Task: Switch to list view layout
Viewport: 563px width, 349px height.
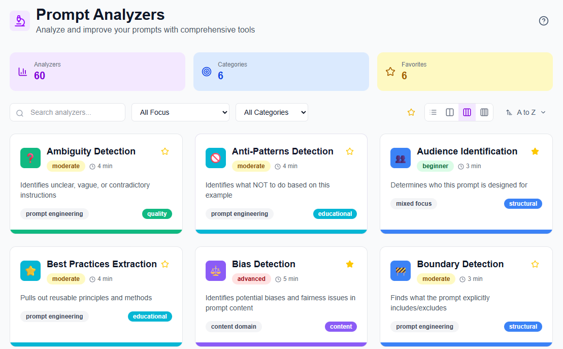Action: [433, 112]
